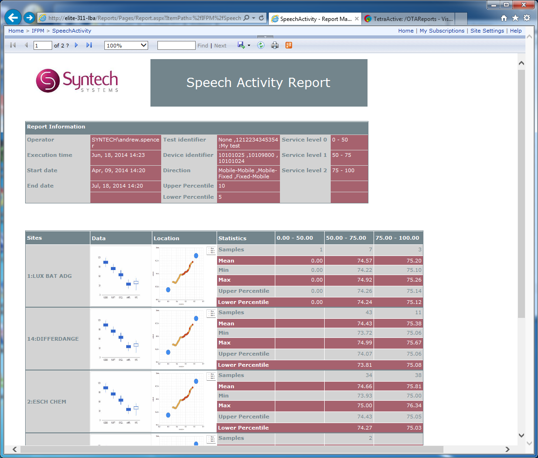Viewport: 538px width, 458px height.
Task: Print the Speech Activity Report
Action: click(275, 45)
